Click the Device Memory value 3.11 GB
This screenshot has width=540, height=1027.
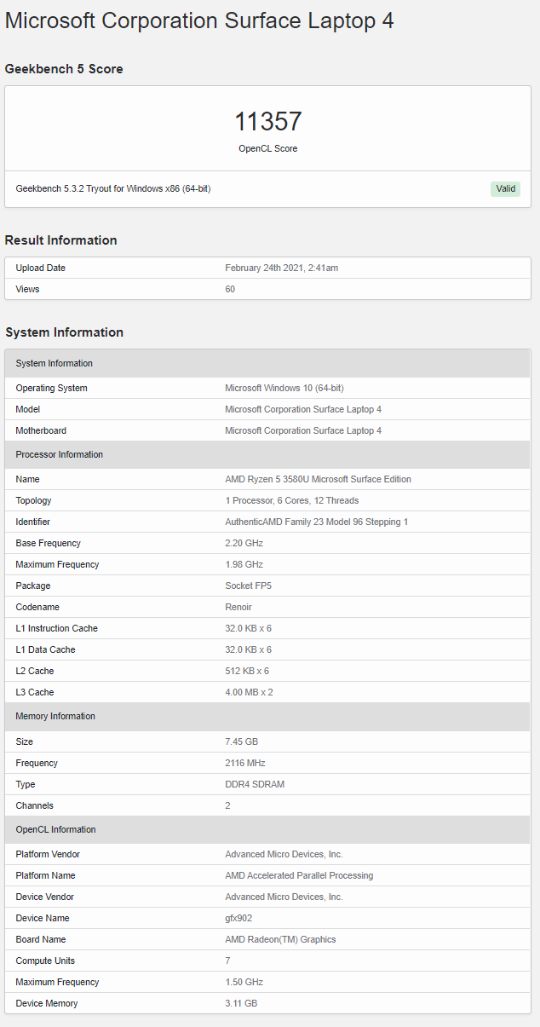pyautogui.click(x=241, y=1003)
